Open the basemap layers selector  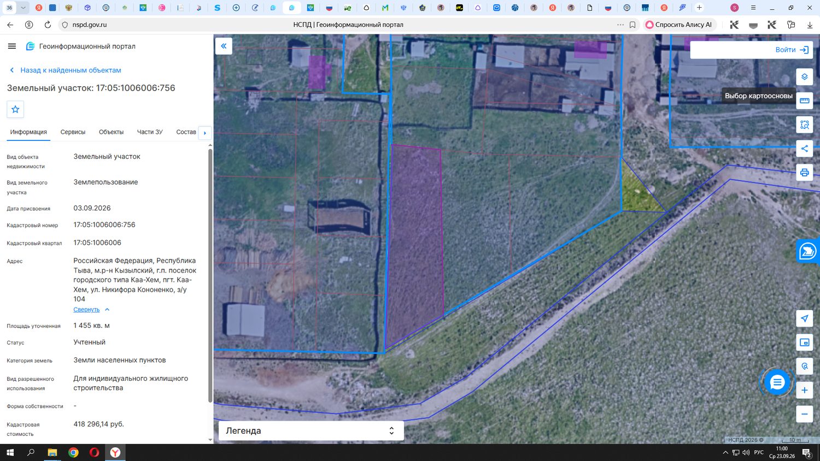[805, 76]
